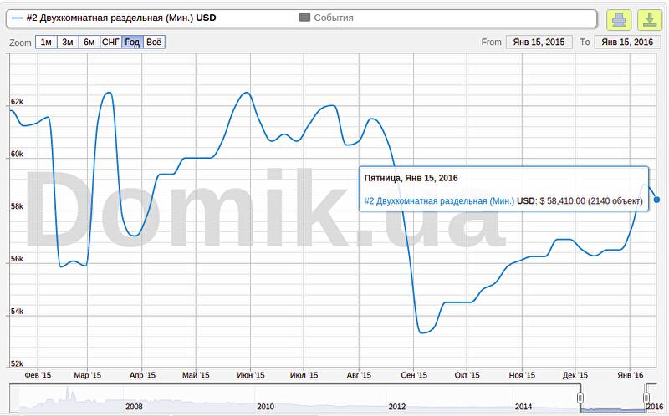The image size is (669, 416).
Task: Click the Мар '15 axis label
Action: 88,375
